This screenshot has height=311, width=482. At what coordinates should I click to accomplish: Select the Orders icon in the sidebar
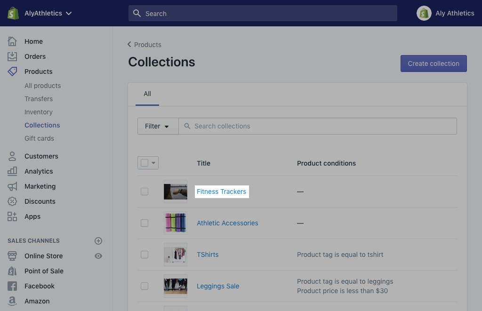pyautogui.click(x=13, y=56)
